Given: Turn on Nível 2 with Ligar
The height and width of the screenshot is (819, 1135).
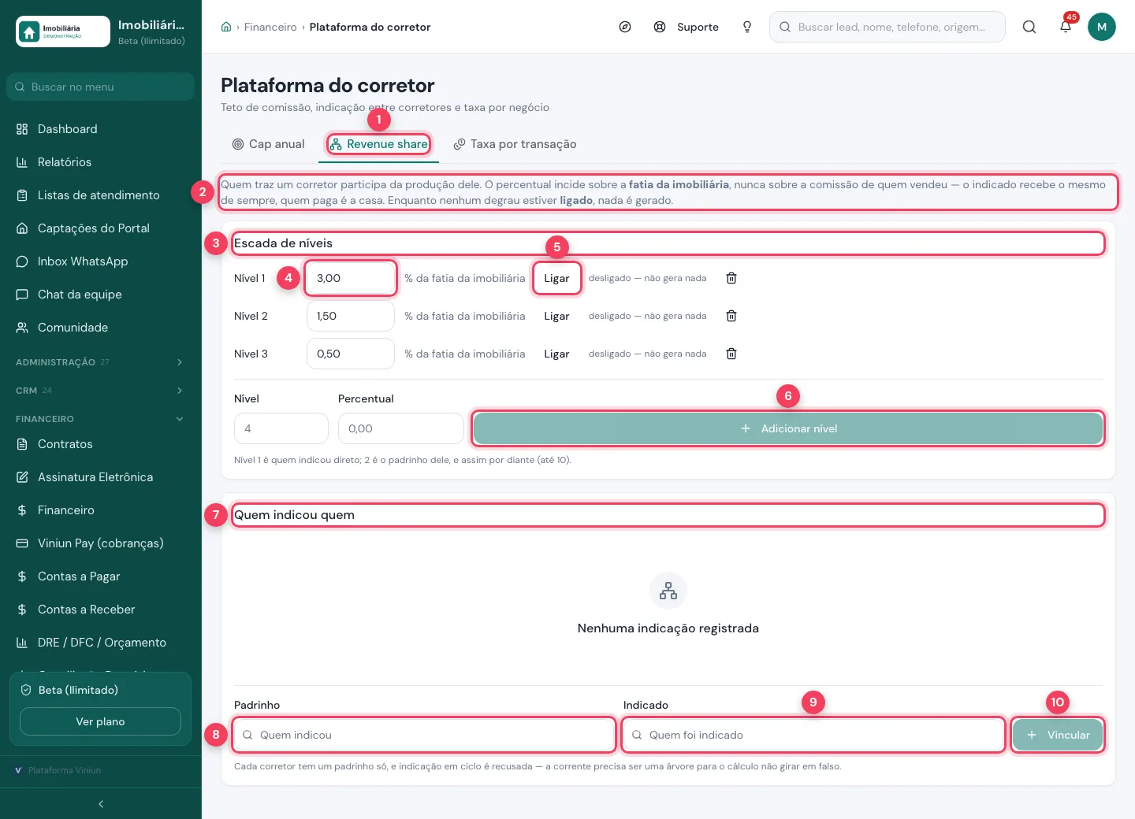Looking at the screenshot, I should coord(556,316).
